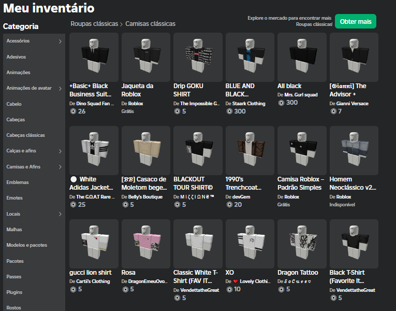396x311 pixels.
Task: Open The G.O.A.T Rare creator link
Action: click(95, 197)
